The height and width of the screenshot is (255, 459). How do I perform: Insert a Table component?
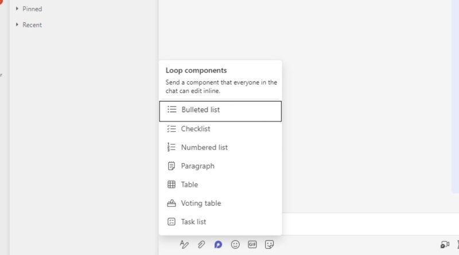[x=189, y=185]
